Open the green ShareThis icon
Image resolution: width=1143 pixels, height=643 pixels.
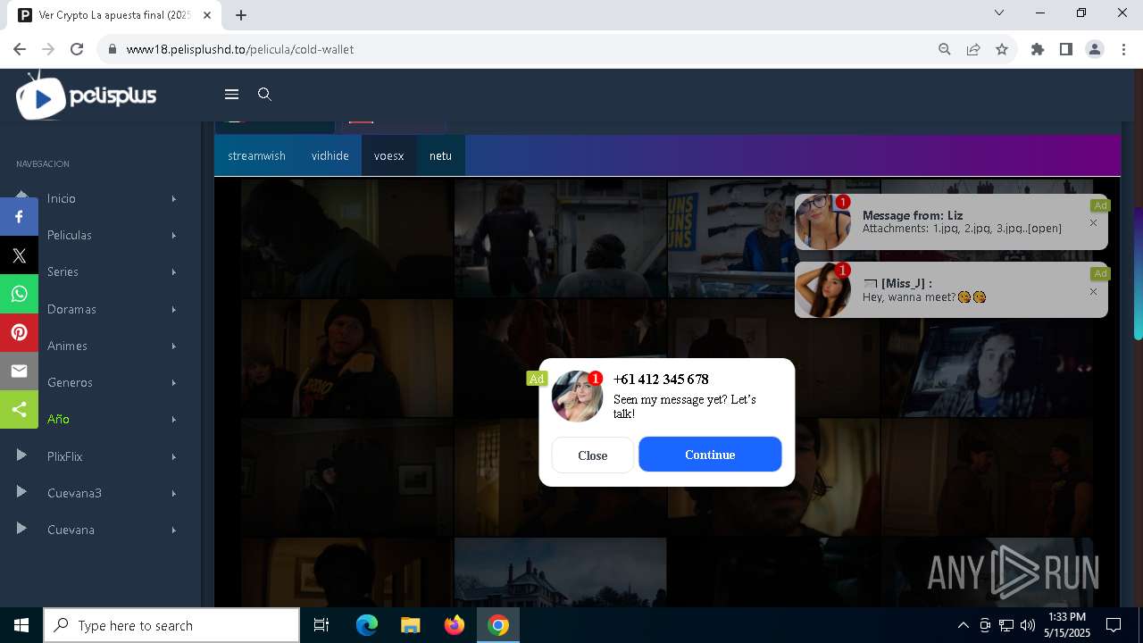(x=19, y=409)
